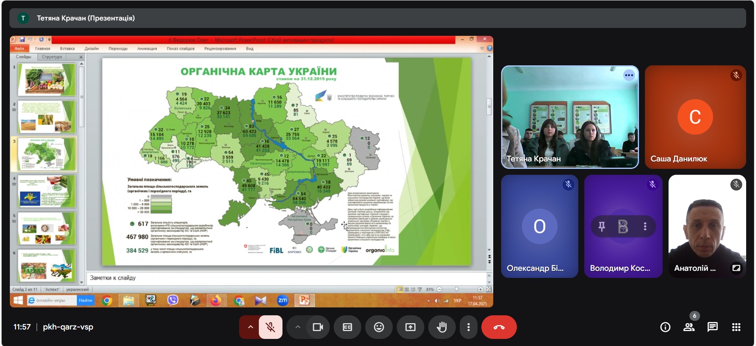
Task: Click the red leave call button
Action: pos(499,327)
